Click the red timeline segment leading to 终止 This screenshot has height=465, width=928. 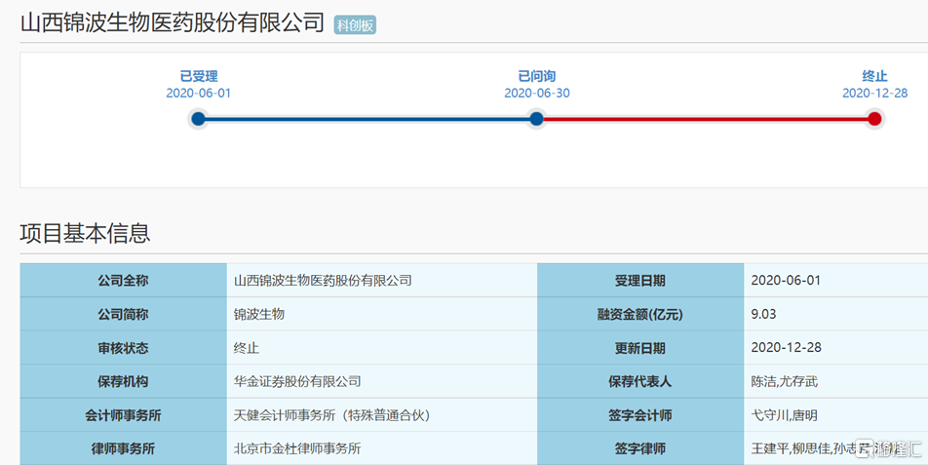[706, 119]
